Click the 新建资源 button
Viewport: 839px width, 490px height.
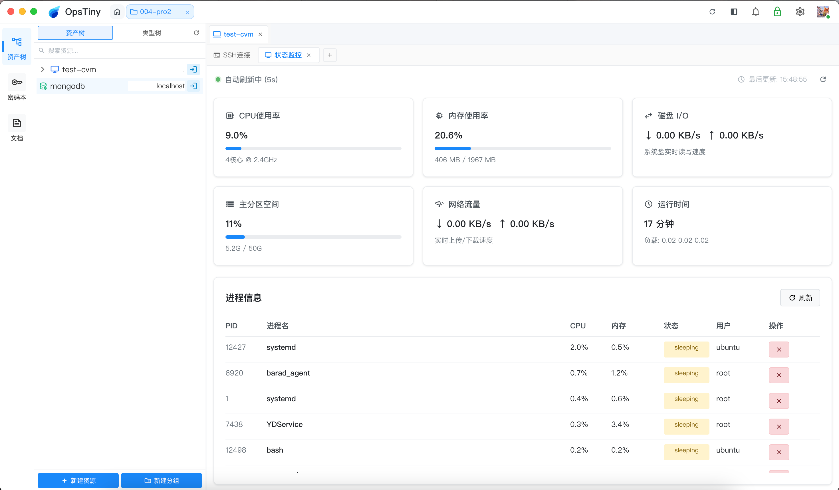(78, 481)
